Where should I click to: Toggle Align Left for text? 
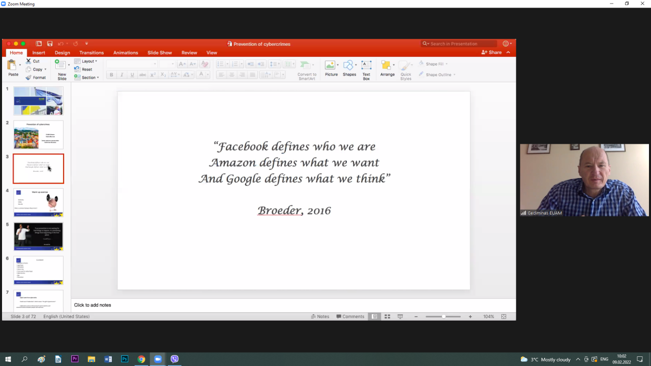pyautogui.click(x=221, y=75)
